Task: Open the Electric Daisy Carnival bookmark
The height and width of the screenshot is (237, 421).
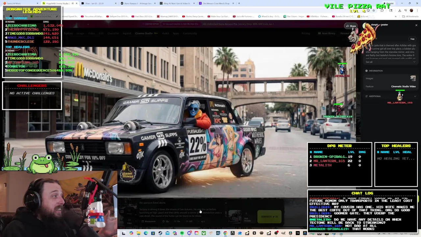Action: (x=194, y=16)
